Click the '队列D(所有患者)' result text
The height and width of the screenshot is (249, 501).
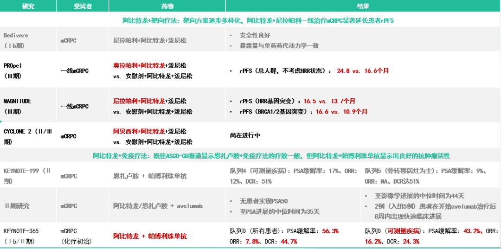pyautogui.click(x=284, y=236)
